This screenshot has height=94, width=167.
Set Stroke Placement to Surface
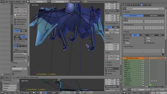(17, 39)
